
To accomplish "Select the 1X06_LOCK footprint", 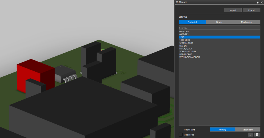I will tap(219, 40).
